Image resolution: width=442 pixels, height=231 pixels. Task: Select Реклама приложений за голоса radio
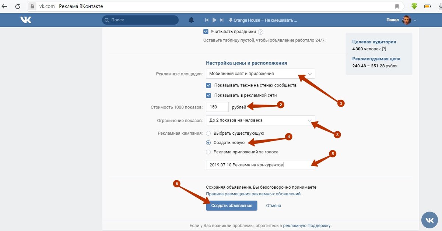208,152
